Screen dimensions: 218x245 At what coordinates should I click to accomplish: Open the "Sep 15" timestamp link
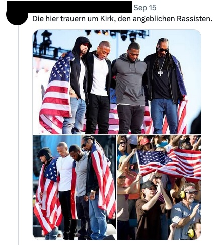coord(145,8)
